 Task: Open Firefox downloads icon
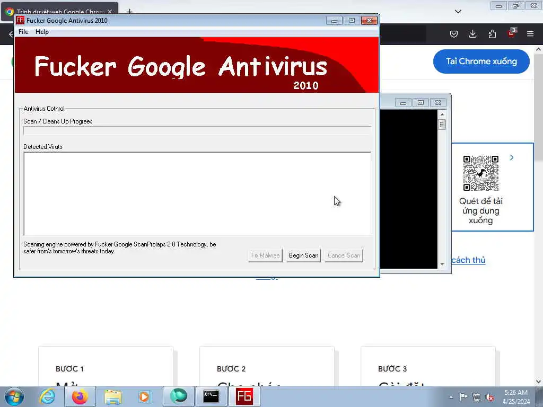tap(472, 34)
